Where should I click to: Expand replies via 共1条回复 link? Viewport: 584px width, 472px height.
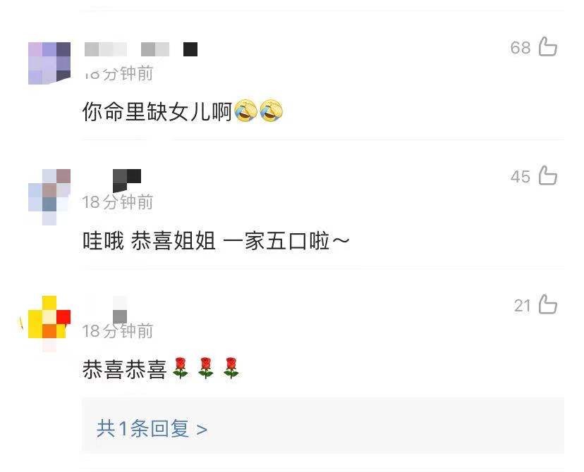click(x=152, y=428)
